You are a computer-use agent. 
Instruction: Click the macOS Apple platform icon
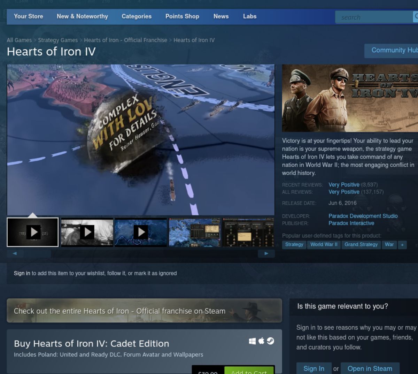tap(261, 341)
